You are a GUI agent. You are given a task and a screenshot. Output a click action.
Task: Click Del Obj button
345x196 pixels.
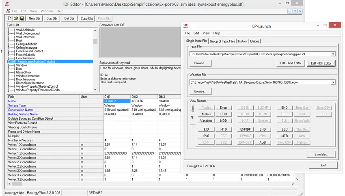(x=69, y=19)
